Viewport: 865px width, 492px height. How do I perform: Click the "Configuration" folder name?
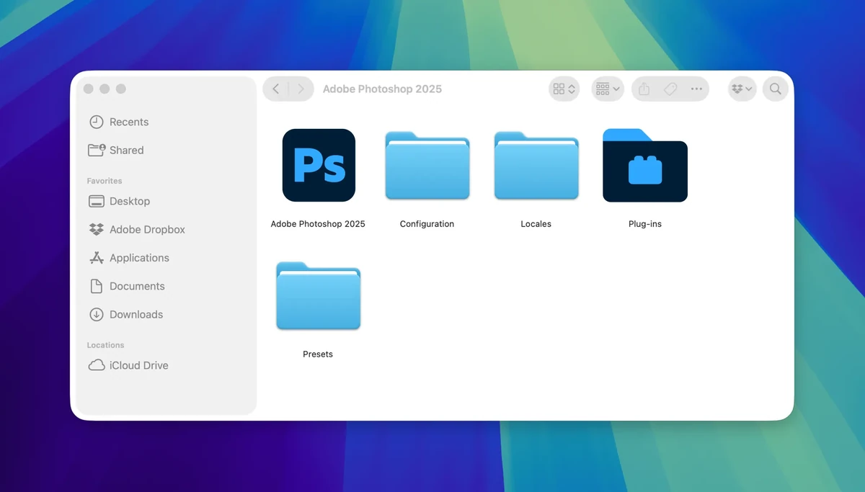tap(427, 224)
